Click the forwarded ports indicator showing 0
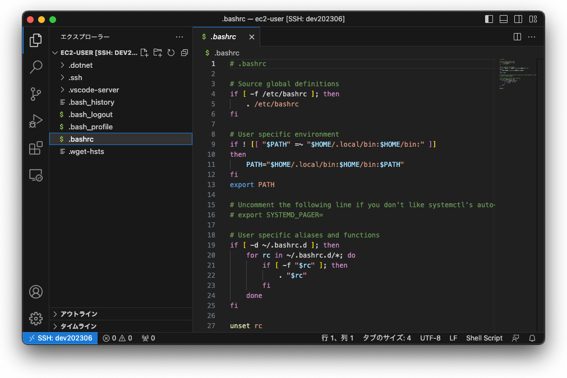The width and height of the screenshot is (567, 378). [x=149, y=338]
